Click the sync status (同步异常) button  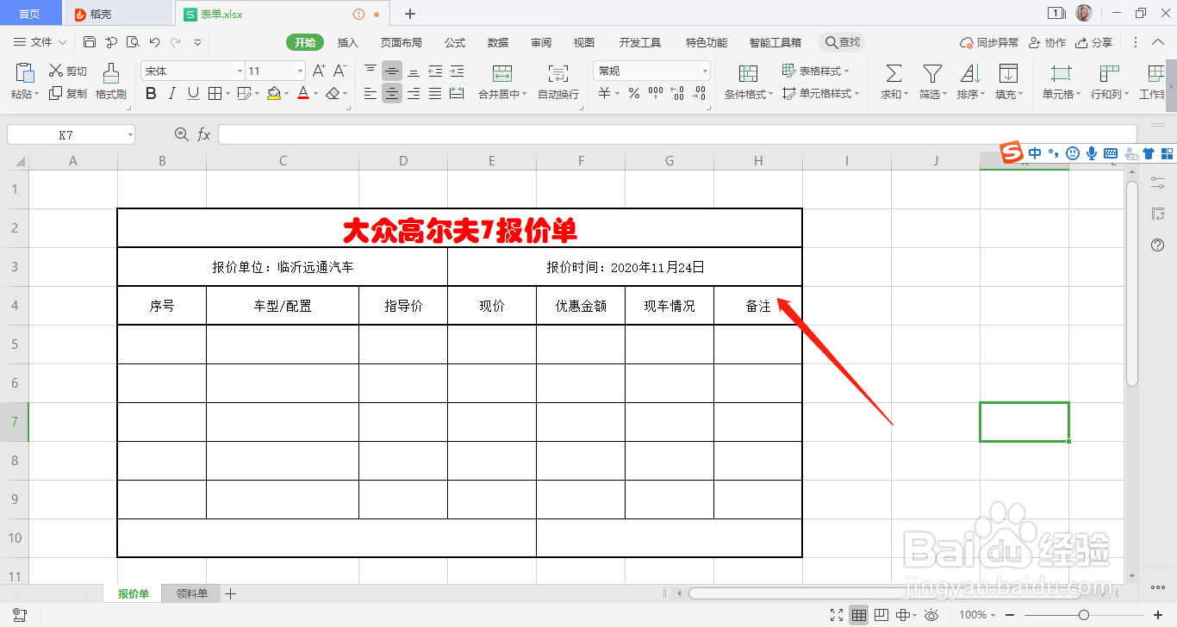point(989,42)
